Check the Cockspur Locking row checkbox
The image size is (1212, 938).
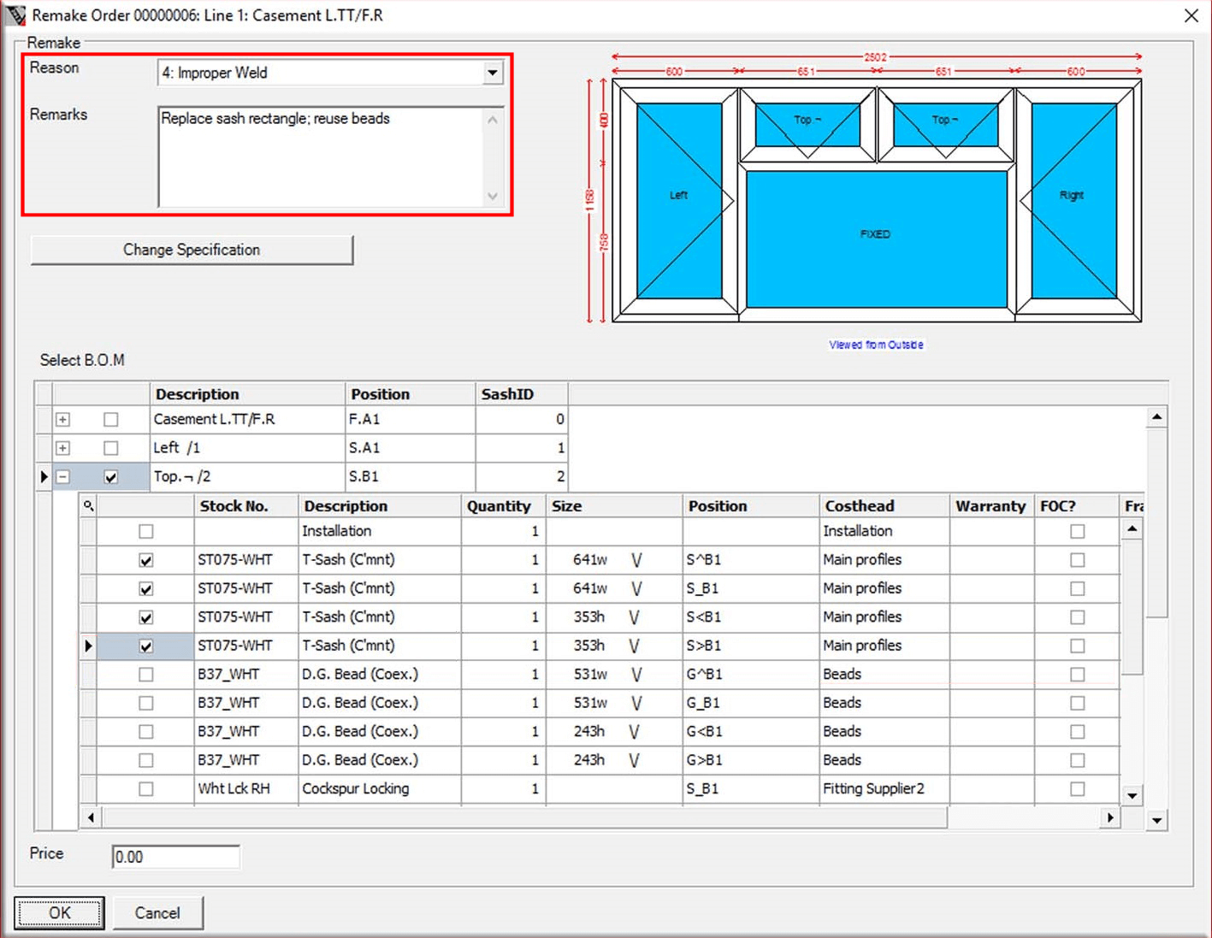(x=146, y=789)
